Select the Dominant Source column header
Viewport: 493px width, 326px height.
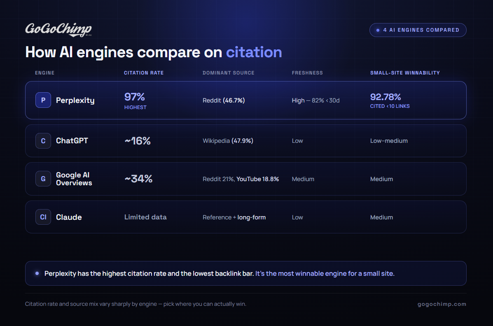[229, 72]
